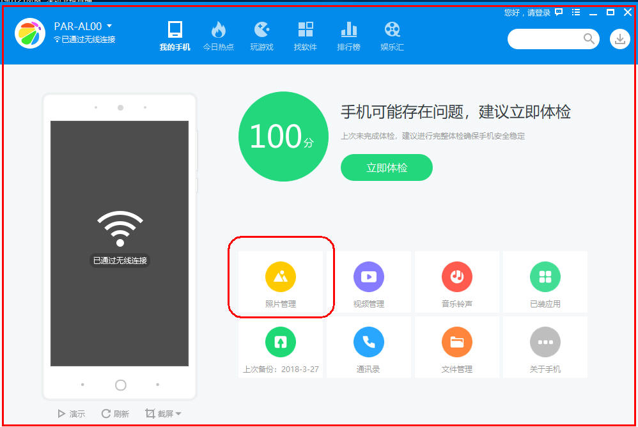Image resolution: width=638 pixels, height=427 pixels.
Task: Open the backup tile dated 2018-3-27
Action: 281,347
